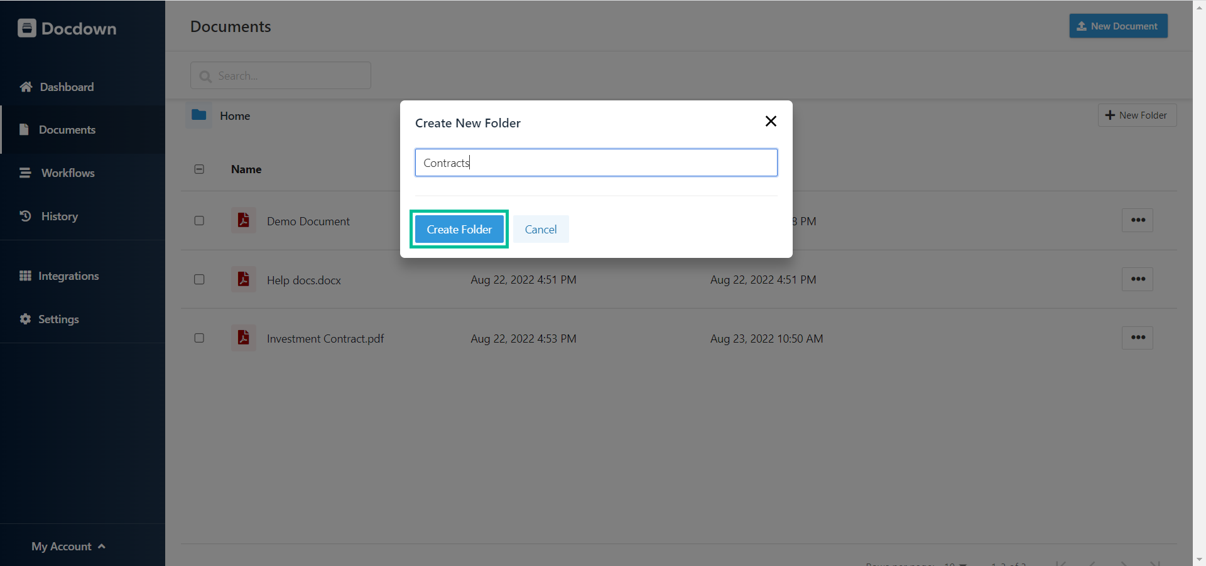1206x566 pixels.
Task: Expand the My Account menu
Action: tap(68, 547)
